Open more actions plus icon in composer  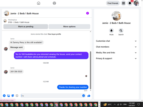click(x=4, y=96)
